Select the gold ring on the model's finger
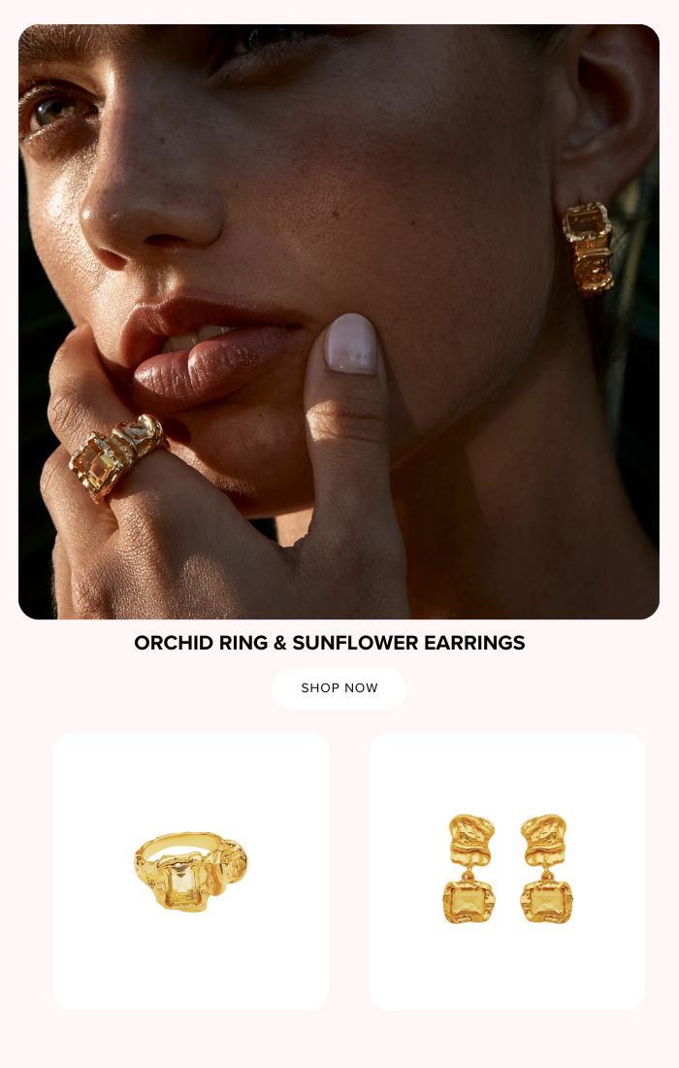 click(x=117, y=456)
